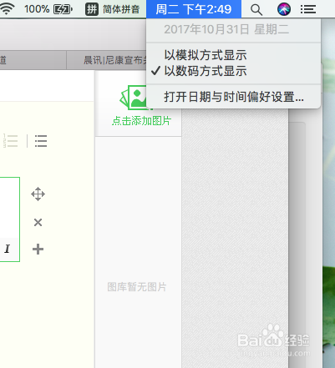Open the battery status icon
This screenshot has width=335, height=368.
[x=63, y=9]
